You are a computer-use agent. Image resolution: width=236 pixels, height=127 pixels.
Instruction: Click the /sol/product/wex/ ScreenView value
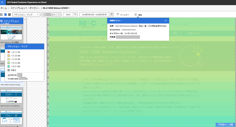[129, 30]
